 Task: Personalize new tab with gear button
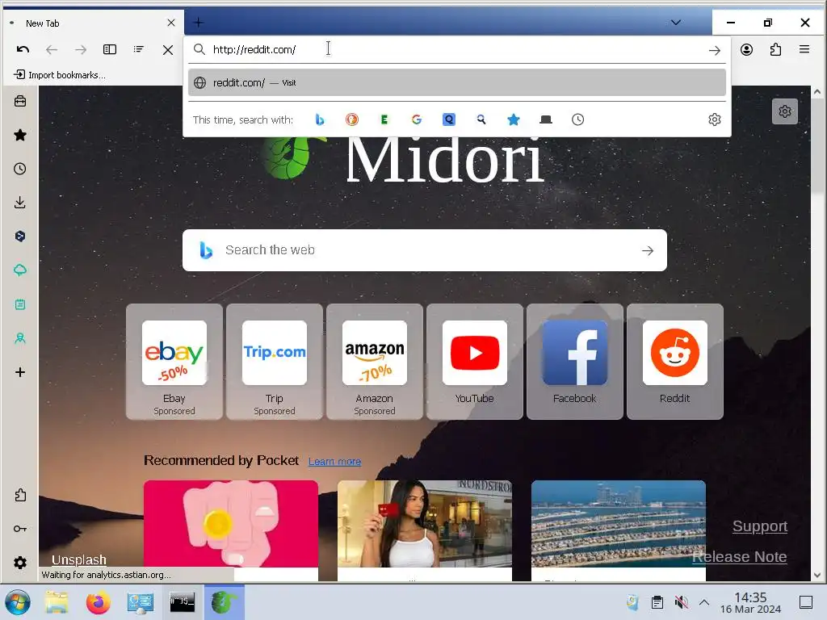click(785, 111)
